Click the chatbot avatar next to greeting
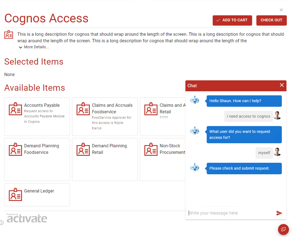The height and width of the screenshot is (237, 292). tap(195, 100)
